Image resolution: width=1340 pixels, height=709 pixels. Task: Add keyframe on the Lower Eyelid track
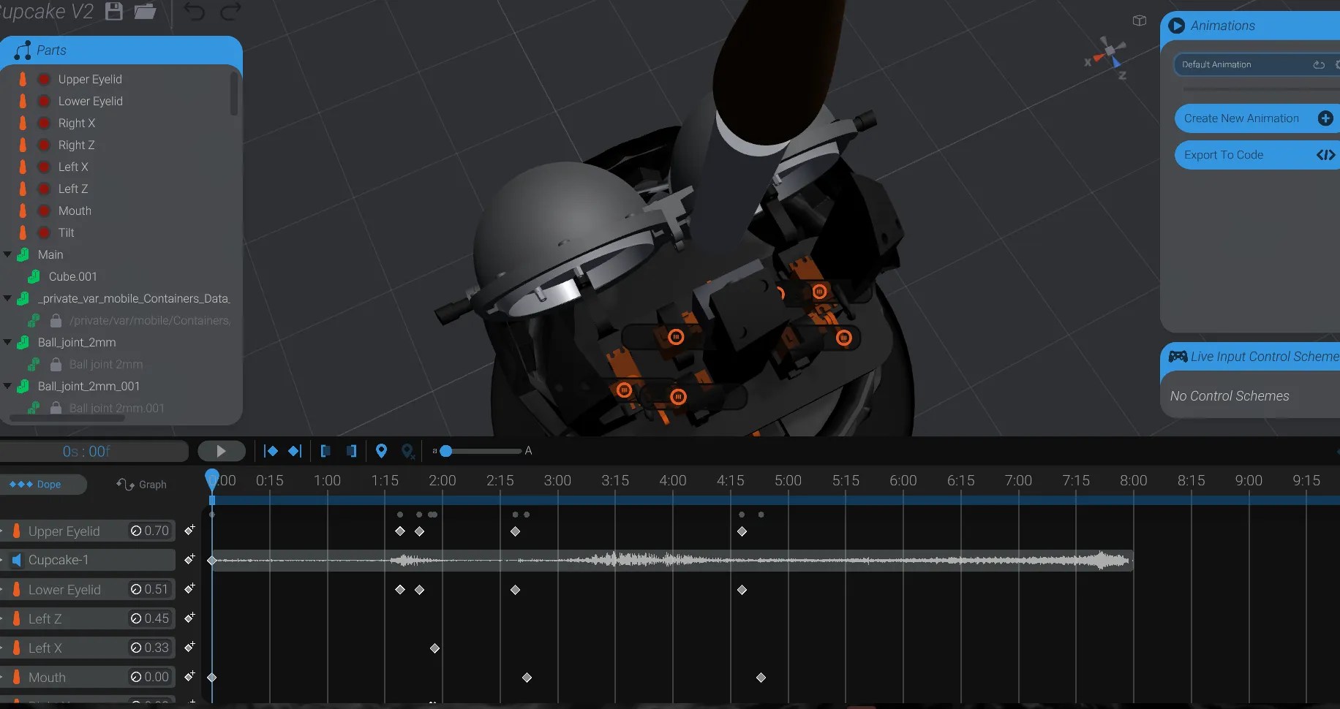[x=189, y=588]
